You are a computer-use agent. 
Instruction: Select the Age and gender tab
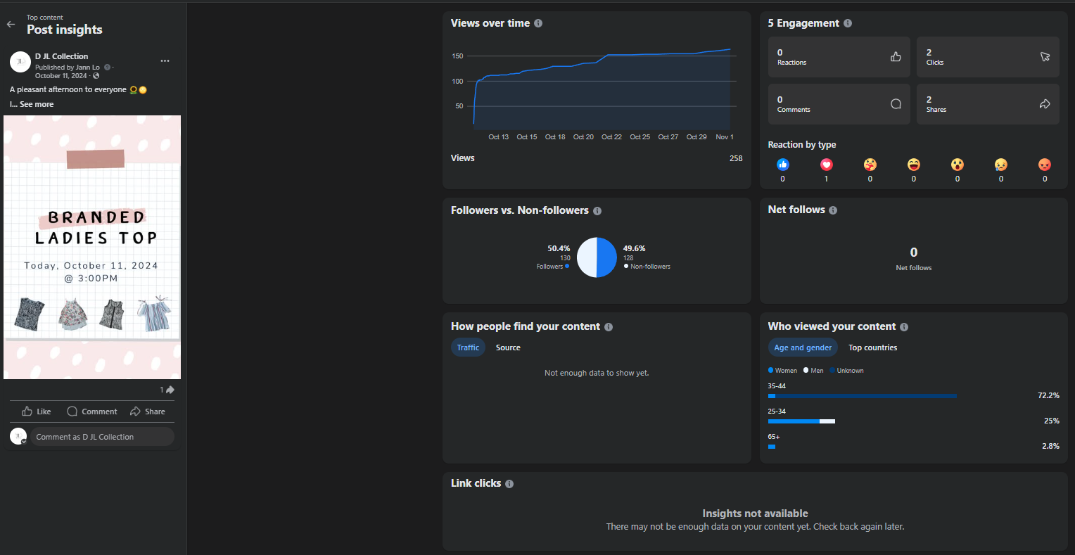click(x=803, y=347)
